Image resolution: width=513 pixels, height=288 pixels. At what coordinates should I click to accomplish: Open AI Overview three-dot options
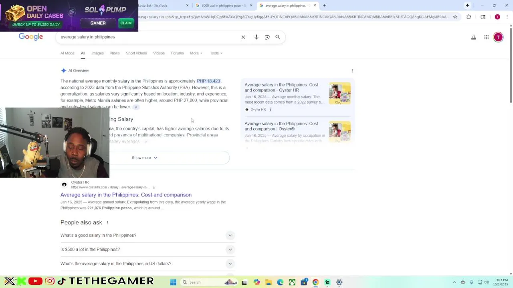[352, 71]
